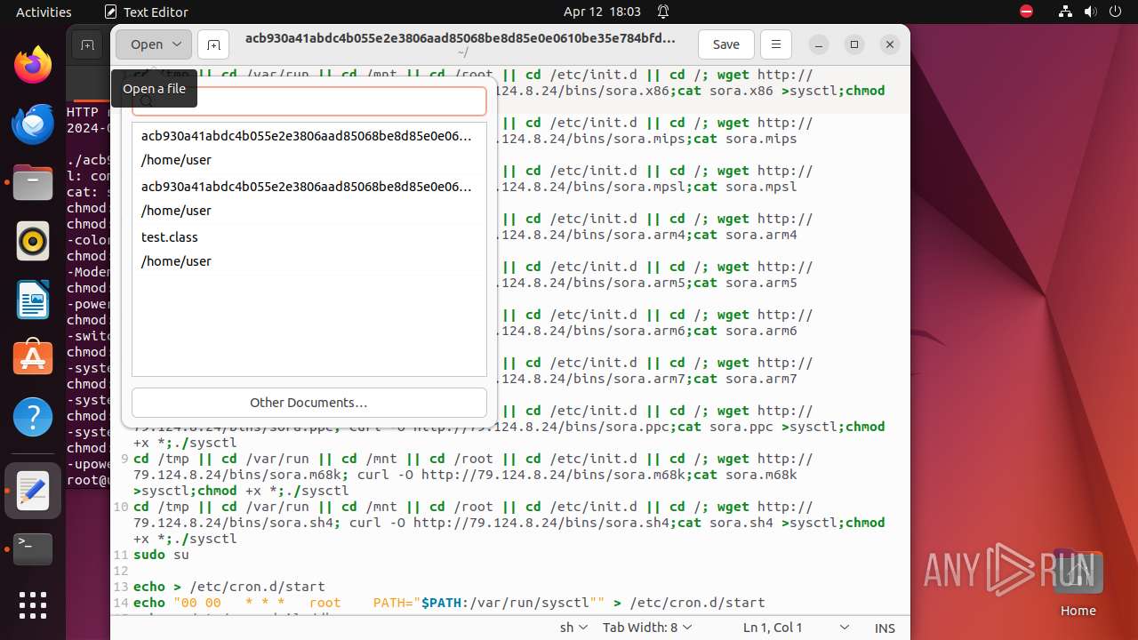Open the Text Editor app menu
The image size is (1138, 640).
pyautogui.click(x=146, y=12)
